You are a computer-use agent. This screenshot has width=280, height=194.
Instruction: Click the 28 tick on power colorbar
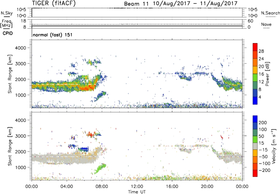261,51
